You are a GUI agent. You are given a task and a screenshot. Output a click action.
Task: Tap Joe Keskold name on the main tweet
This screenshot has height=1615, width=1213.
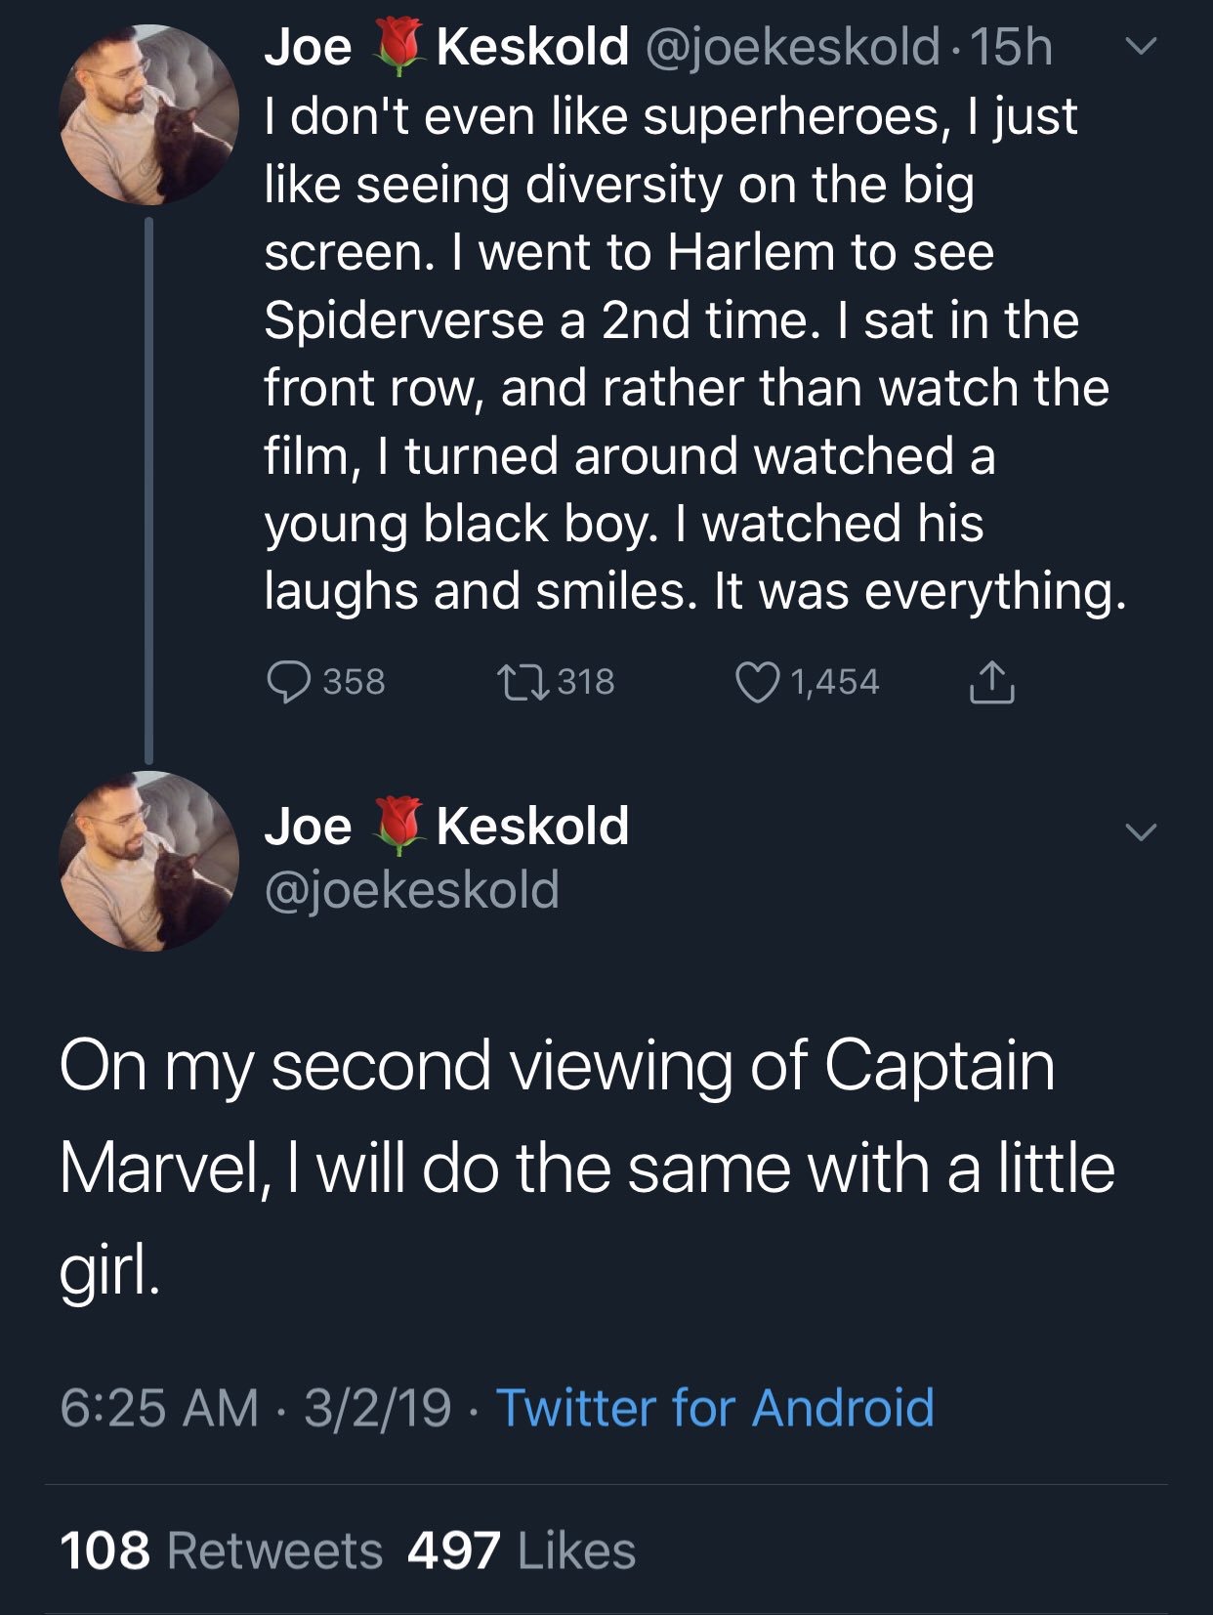446,826
